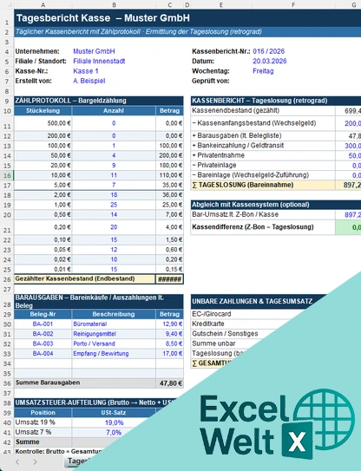
Task: Click the BA-003 Beleg-Nr cell
Action: pyautogui.click(x=43, y=343)
